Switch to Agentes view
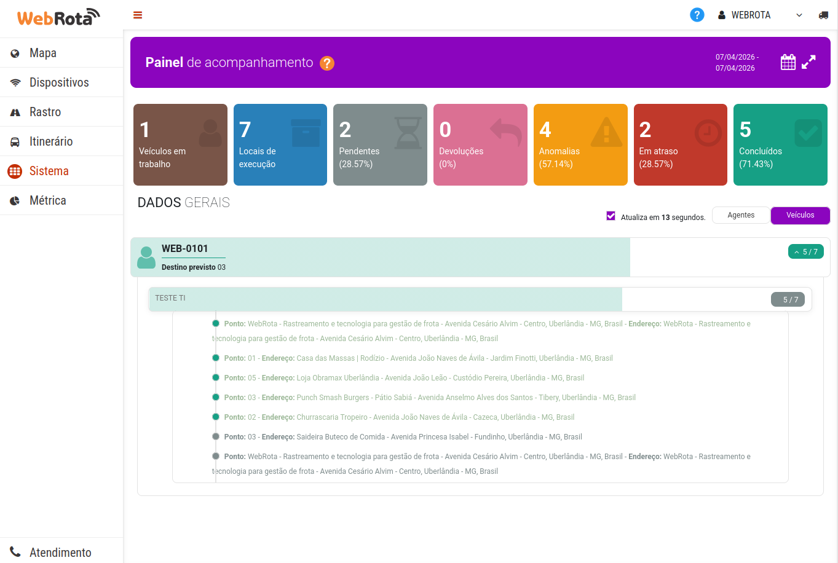 pos(741,215)
